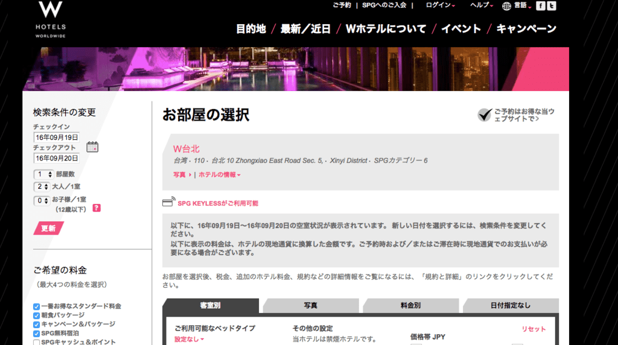Image resolution: width=618 pixels, height=345 pixels.
Task: Click the チェックアウト date field
Action: (x=56, y=158)
